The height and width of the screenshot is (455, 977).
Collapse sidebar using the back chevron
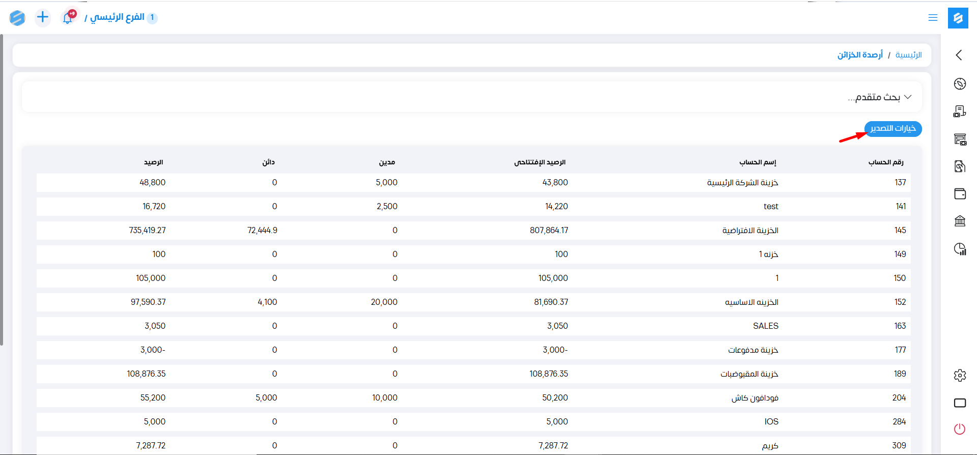click(x=959, y=55)
